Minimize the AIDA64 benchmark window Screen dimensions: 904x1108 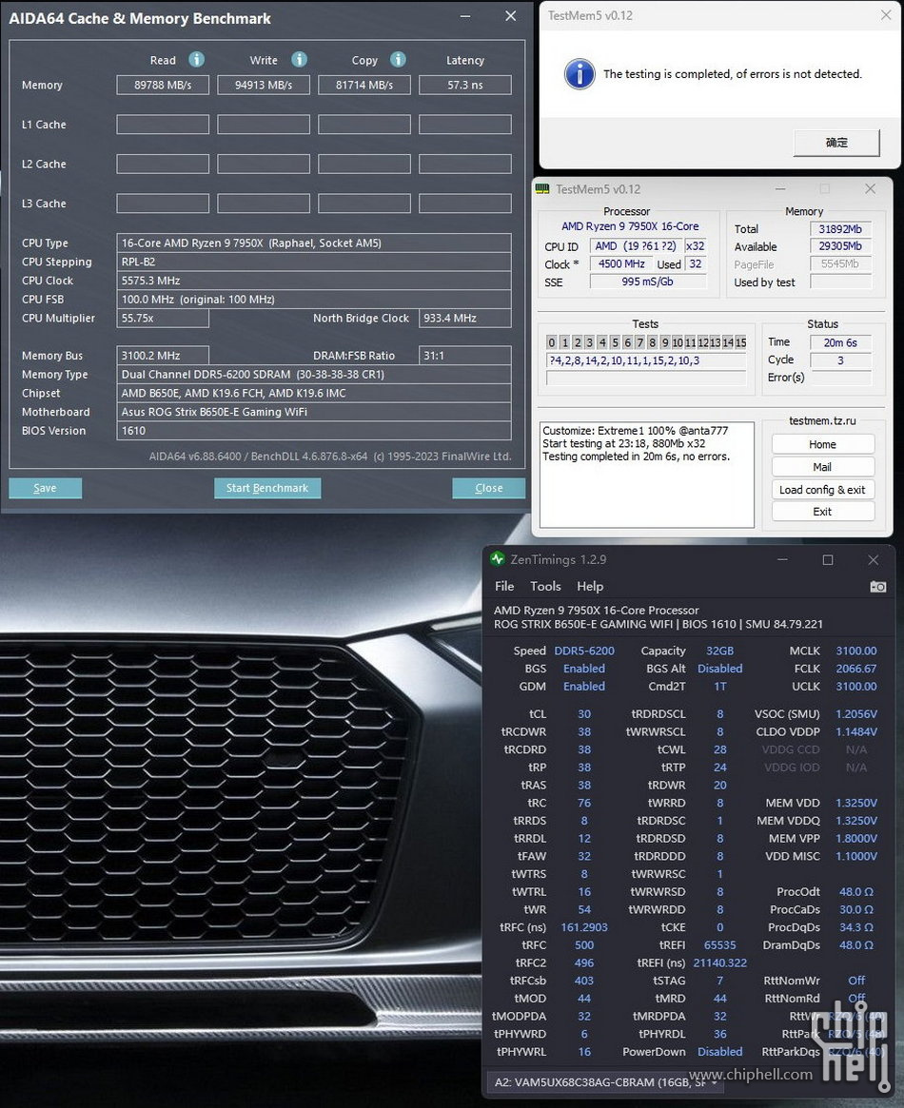click(465, 16)
